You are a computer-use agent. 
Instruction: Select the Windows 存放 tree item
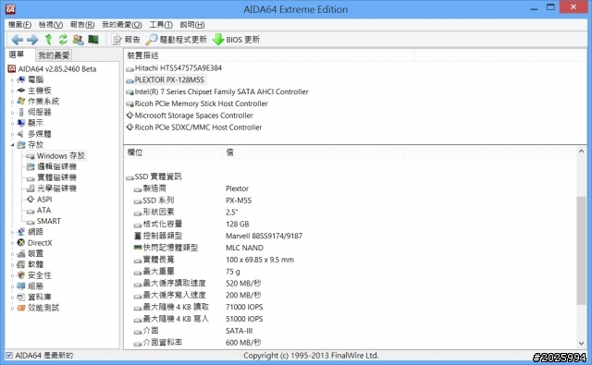[x=55, y=156]
